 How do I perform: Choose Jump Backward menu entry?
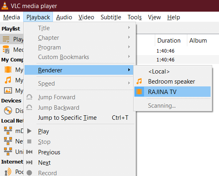tap(79, 108)
